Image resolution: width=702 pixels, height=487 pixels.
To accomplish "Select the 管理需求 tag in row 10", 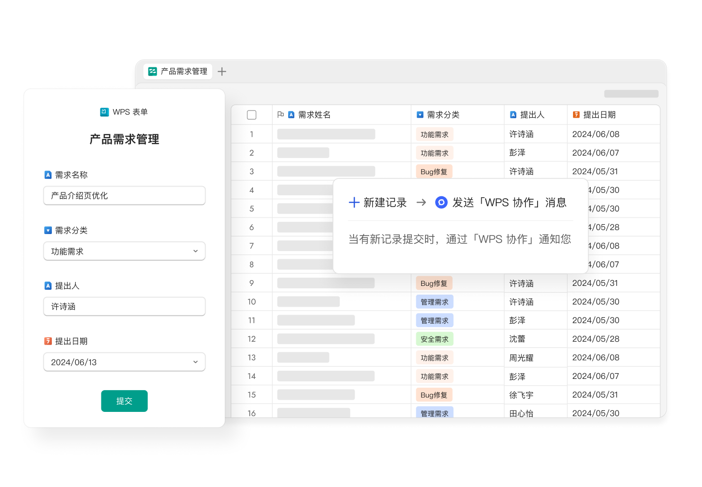I will pyautogui.click(x=434, y=302).
